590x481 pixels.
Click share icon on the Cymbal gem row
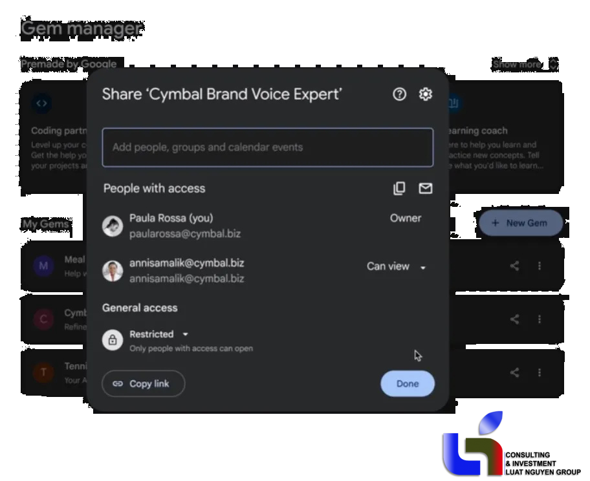click(515, 319)
